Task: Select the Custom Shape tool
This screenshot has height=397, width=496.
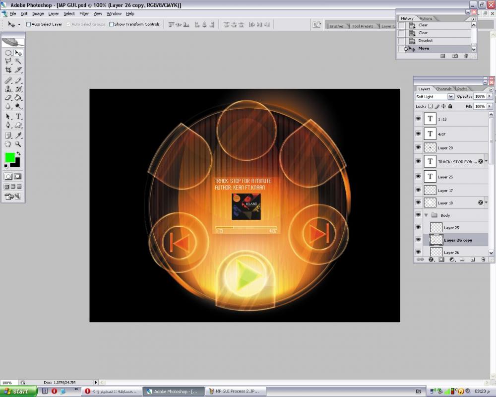Action: 18,125
